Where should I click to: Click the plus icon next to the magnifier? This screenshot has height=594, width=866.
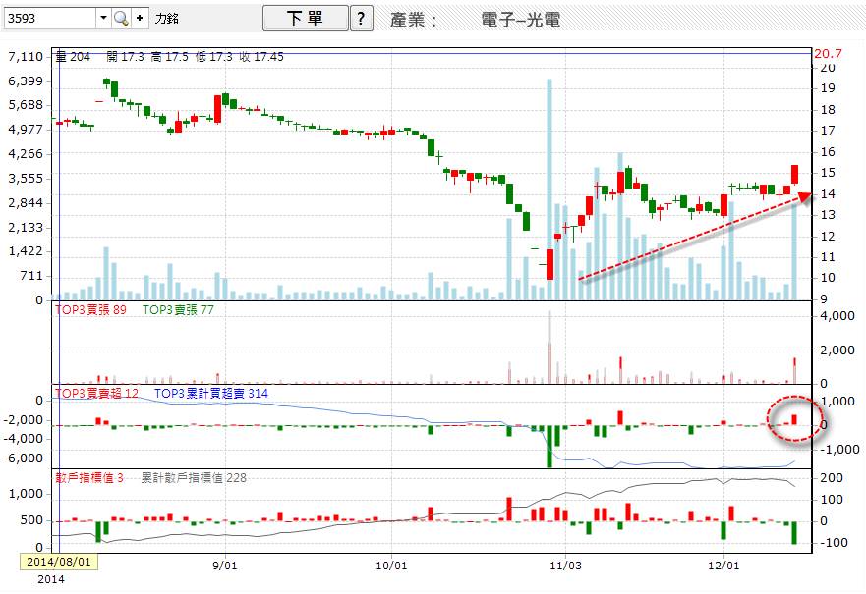coord(139,18)
